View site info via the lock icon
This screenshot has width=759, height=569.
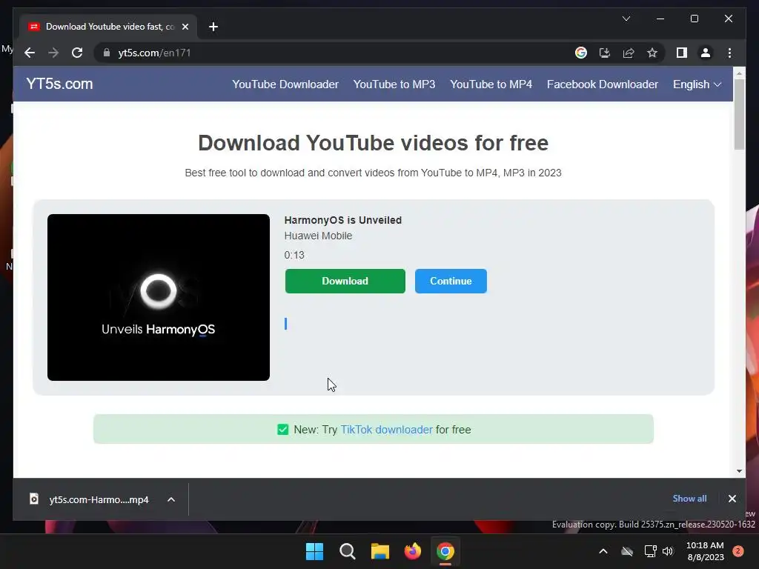pyautogui.click(x=107, y=53)
